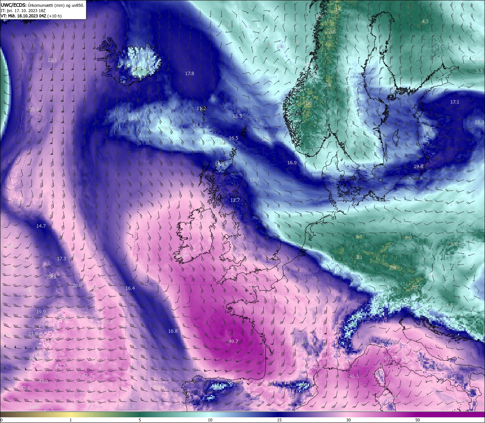Click the 46.3 value over the Mediterranean

click(354, 376)
